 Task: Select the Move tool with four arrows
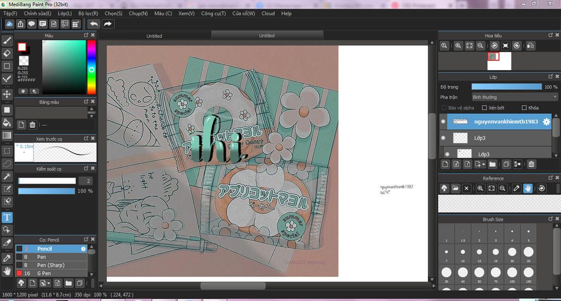(x=7, y=94)
